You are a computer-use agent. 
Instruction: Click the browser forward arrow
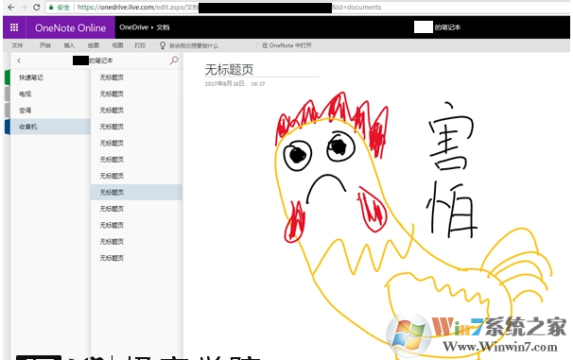click(x=24, y=8)
